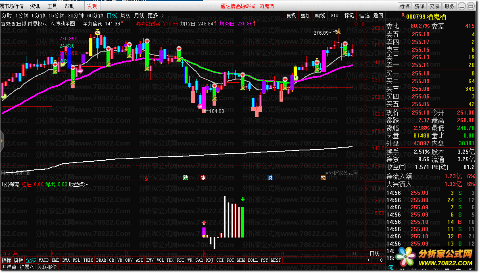
Task: Expand the hidden left side panel arrow
Action: [x=2, y=141]
